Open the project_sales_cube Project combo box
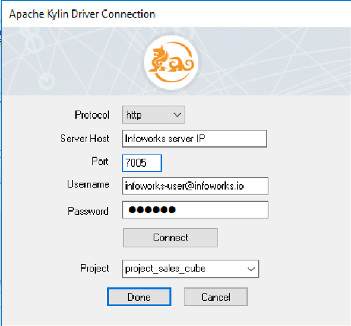Screen dimensions: 351x326 191,269
